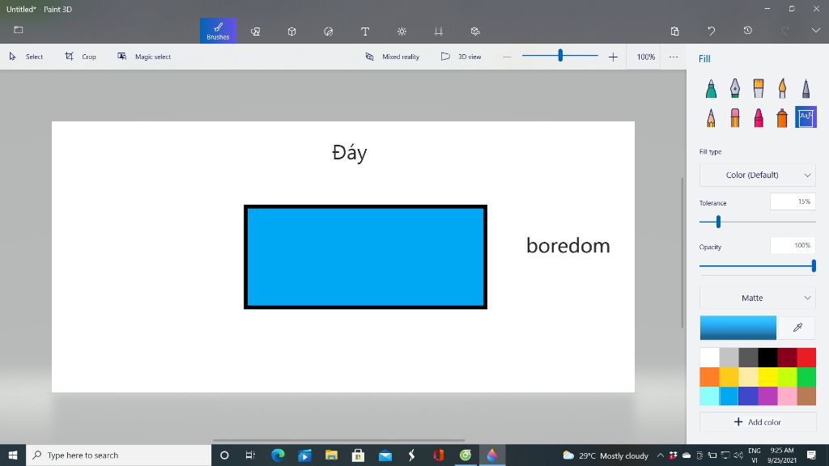The height and width of the screenshot is (466, 829).
Task: Expand the top bar chevron
Action: [816, 31]
